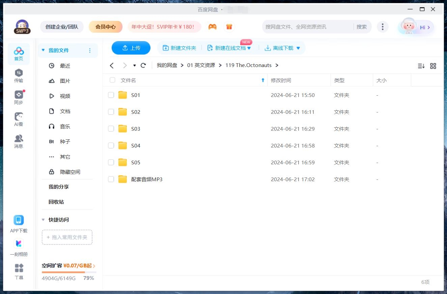Switch to grid view layout
The height and width of the screenshot is (294, 447).
tap(433, 66)
